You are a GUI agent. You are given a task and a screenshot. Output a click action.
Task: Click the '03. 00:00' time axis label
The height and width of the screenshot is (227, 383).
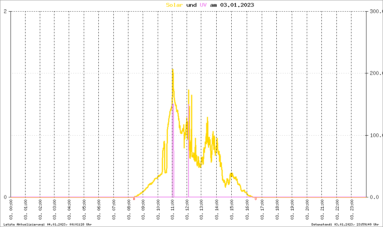tap(11, 210)
